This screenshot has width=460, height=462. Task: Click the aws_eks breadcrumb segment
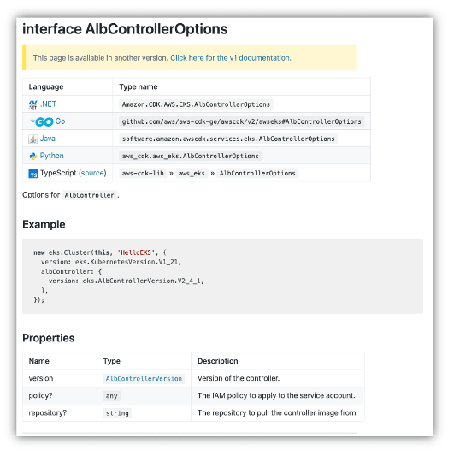click(x=192, y=173)
